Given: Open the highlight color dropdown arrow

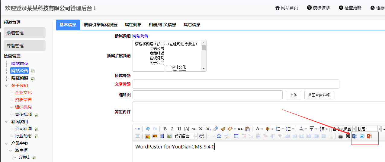Looking at the screenshot, I should click(x=272, y=129).
